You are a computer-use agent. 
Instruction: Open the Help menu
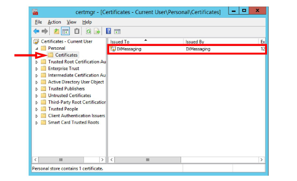[x=87, y=22]
